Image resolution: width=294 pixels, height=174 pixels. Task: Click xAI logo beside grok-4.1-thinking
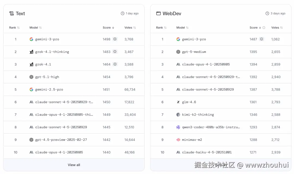(x=31, y=52)
